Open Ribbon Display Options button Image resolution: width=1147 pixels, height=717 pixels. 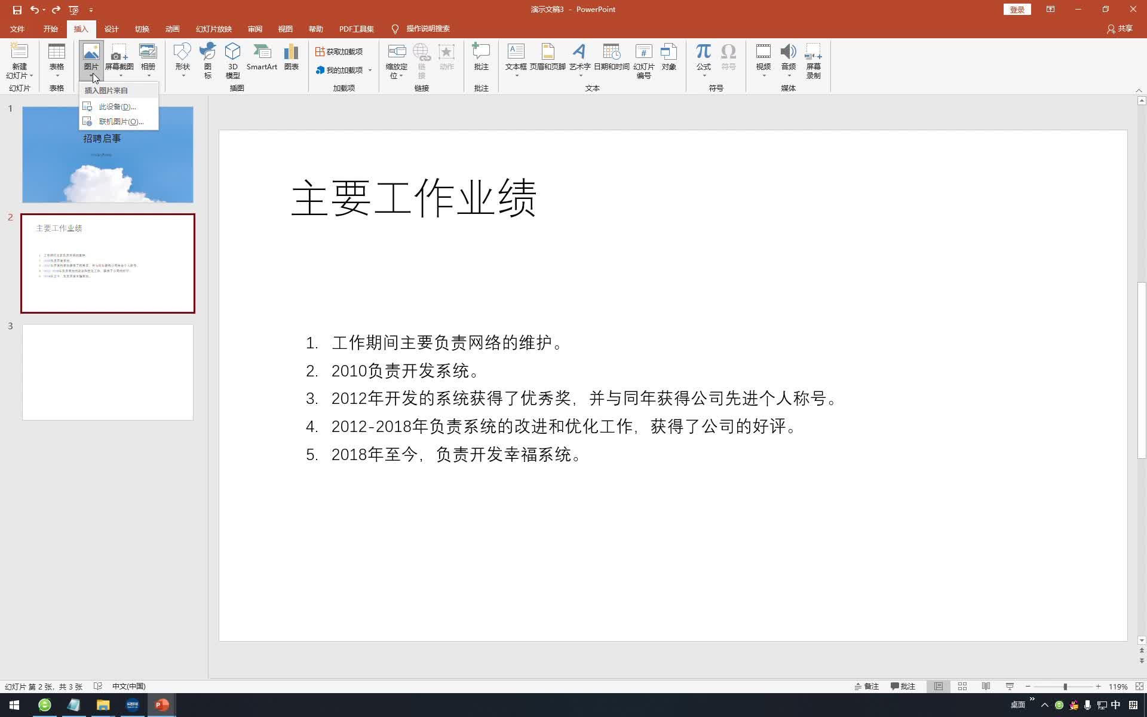pos(1050,10)
